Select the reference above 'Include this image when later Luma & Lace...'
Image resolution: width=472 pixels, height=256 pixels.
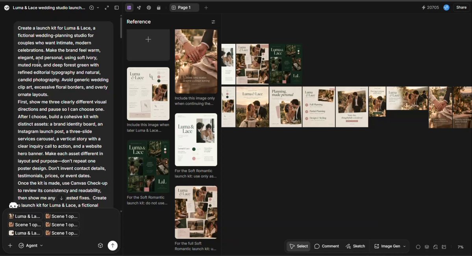[x=148, y=94]
